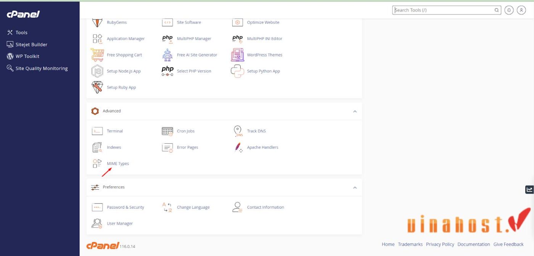Collapse the Preferences section chevron
This screenshot has width=534, height=256.
(355, 187)
